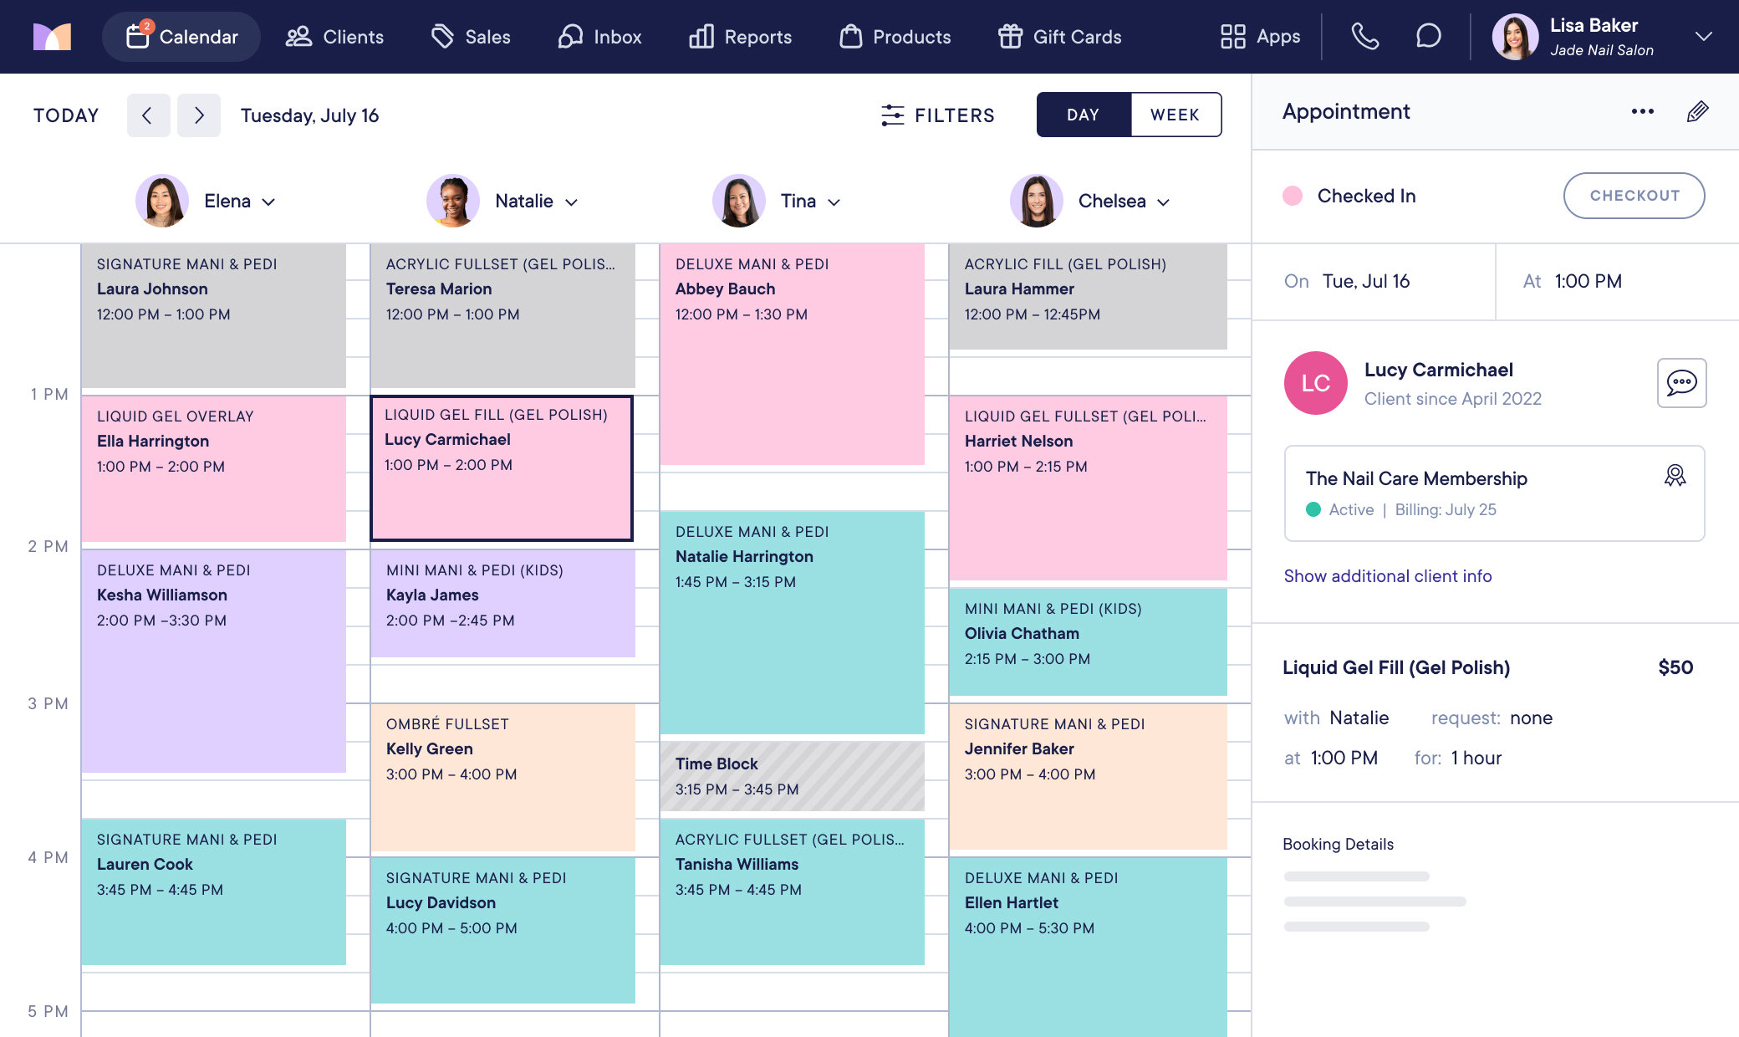Screen dimensions: 1739x1037
Task: Click the membership ribbon badge icon
Action: pyautogui.click(x=1675, y=476)
